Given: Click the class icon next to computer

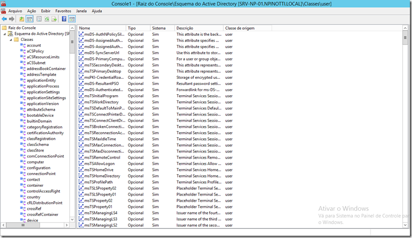Looking at the screenshot, I should pos(23,162).
